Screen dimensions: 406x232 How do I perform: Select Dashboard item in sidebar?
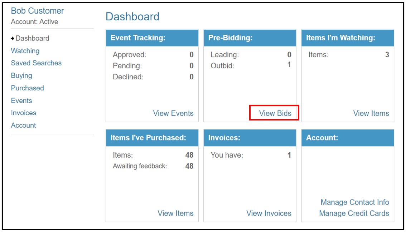(32, 39)
